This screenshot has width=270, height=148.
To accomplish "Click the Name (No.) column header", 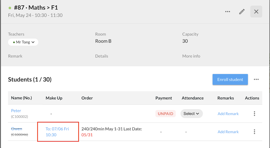I will pyautogui.click(x=21, y=98).
